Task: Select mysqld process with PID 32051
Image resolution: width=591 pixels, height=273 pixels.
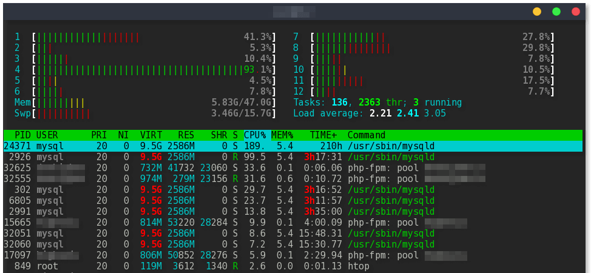Action: click(x=293, y=234)
